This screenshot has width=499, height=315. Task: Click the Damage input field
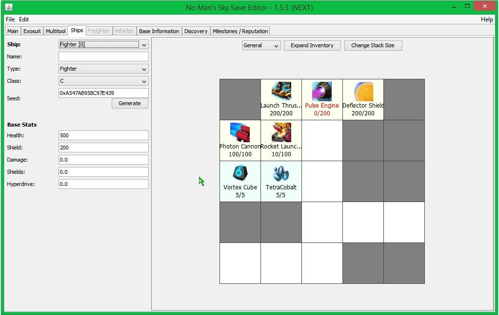[103, 160]
